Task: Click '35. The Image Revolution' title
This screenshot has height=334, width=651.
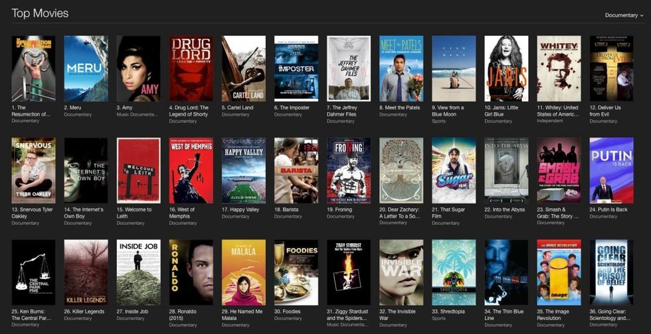Action: (554, 315)
